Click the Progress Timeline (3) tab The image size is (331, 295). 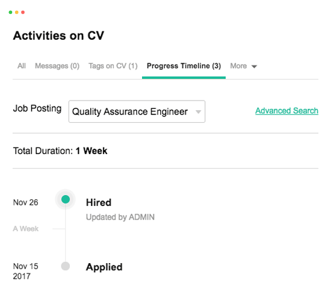184,66
